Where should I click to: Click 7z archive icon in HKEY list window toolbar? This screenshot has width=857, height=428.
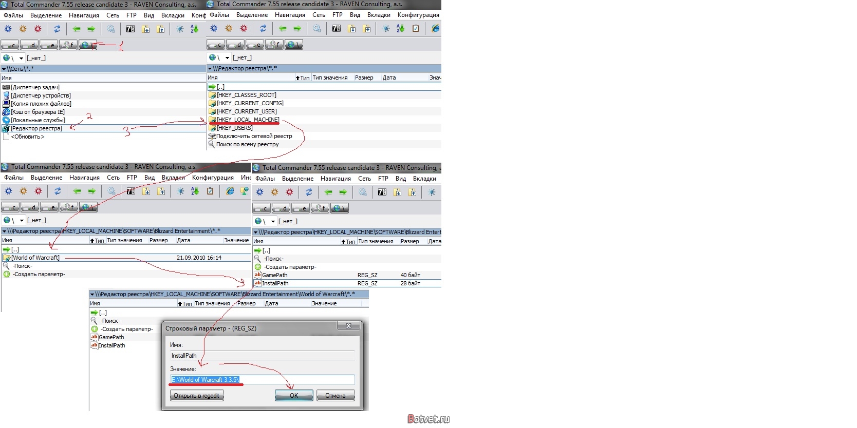337,28
